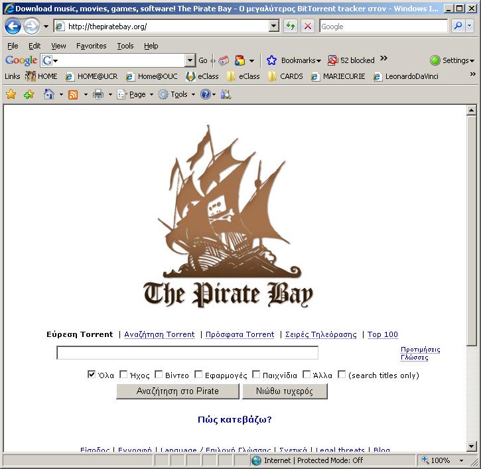This screenshot has height=469, width=481.
Task: Open the search provider dropdown arrow
Action: point(470,26)
